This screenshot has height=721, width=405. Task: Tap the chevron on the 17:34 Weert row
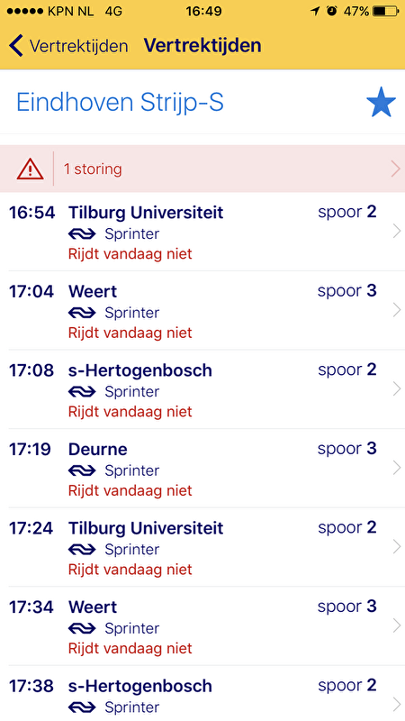[x=397, y=625]
